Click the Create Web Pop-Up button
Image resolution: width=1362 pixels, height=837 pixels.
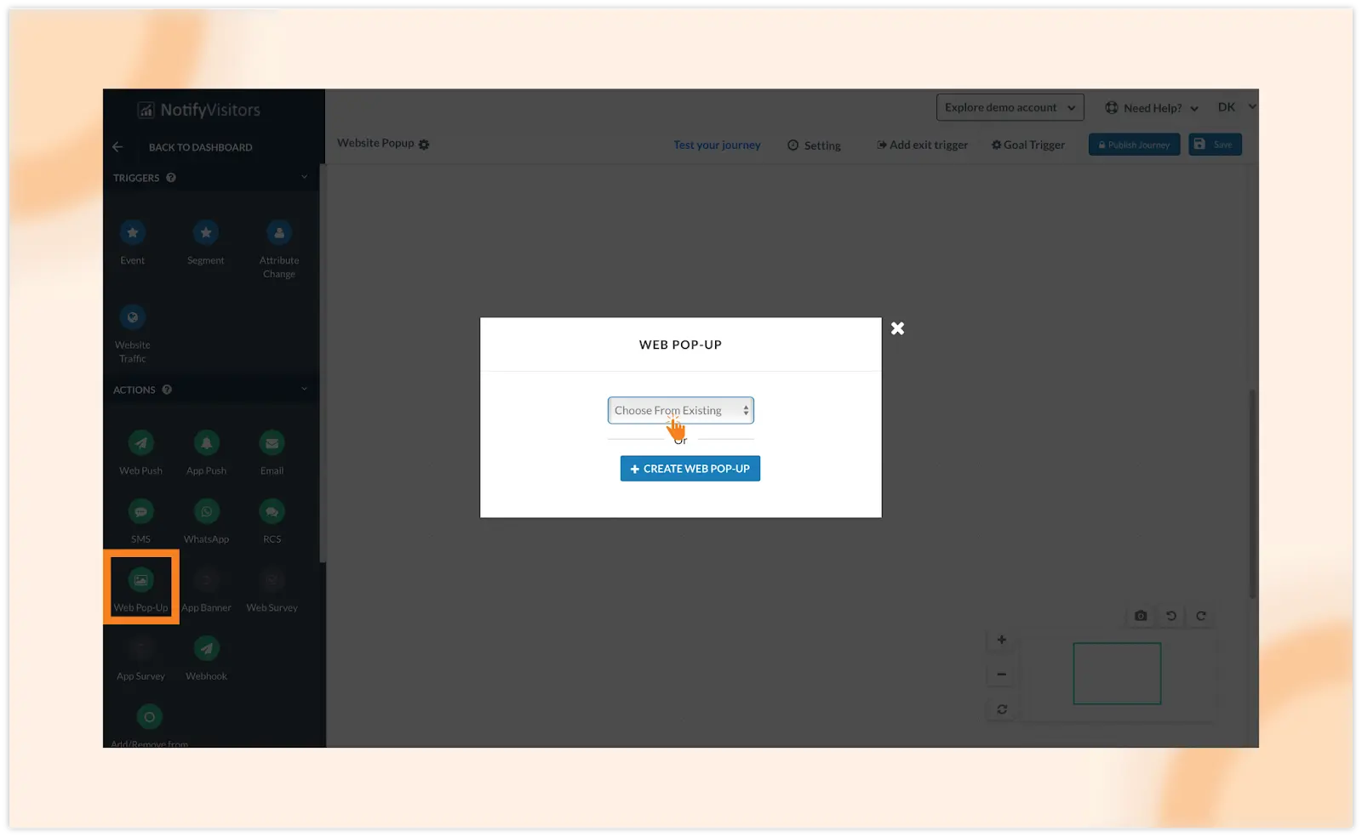(x=690, y=469)
